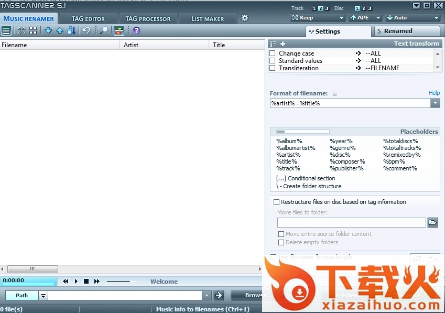Viewport: 445px width, 313px height.
Task: Click the Placeholders panel slider
Action: tap(303, 132)
